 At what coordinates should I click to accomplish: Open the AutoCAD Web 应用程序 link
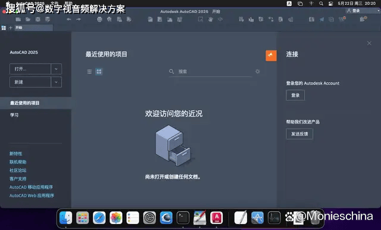coord(32,195)
